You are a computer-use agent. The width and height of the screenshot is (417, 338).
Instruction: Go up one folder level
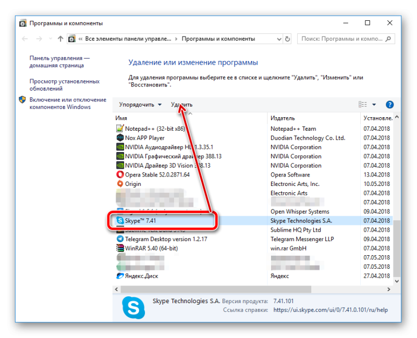click(60, 39)
